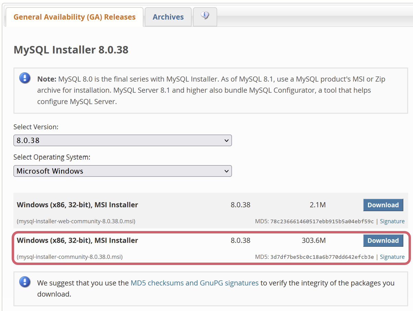This screenshot has height=311, width=413.
Task: Click the 8.0.38 version in the 2.1M row
Action: tap(241, 205)
